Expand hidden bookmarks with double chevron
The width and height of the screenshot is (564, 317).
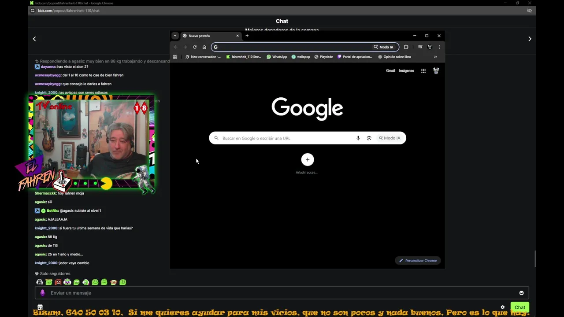pos(435,57)
